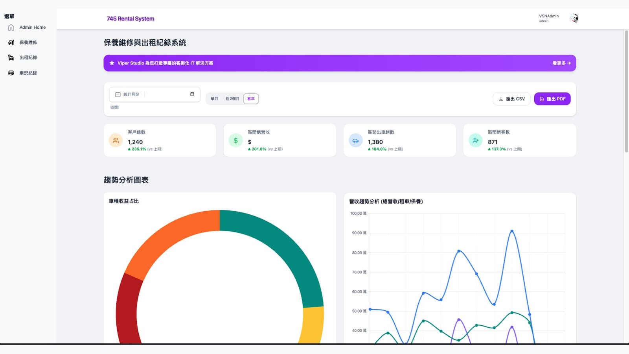Open the VSNAdmin user avatar

point(574,18)
